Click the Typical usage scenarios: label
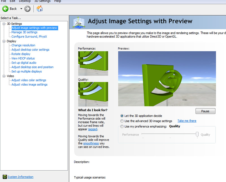 click(90, 177)
